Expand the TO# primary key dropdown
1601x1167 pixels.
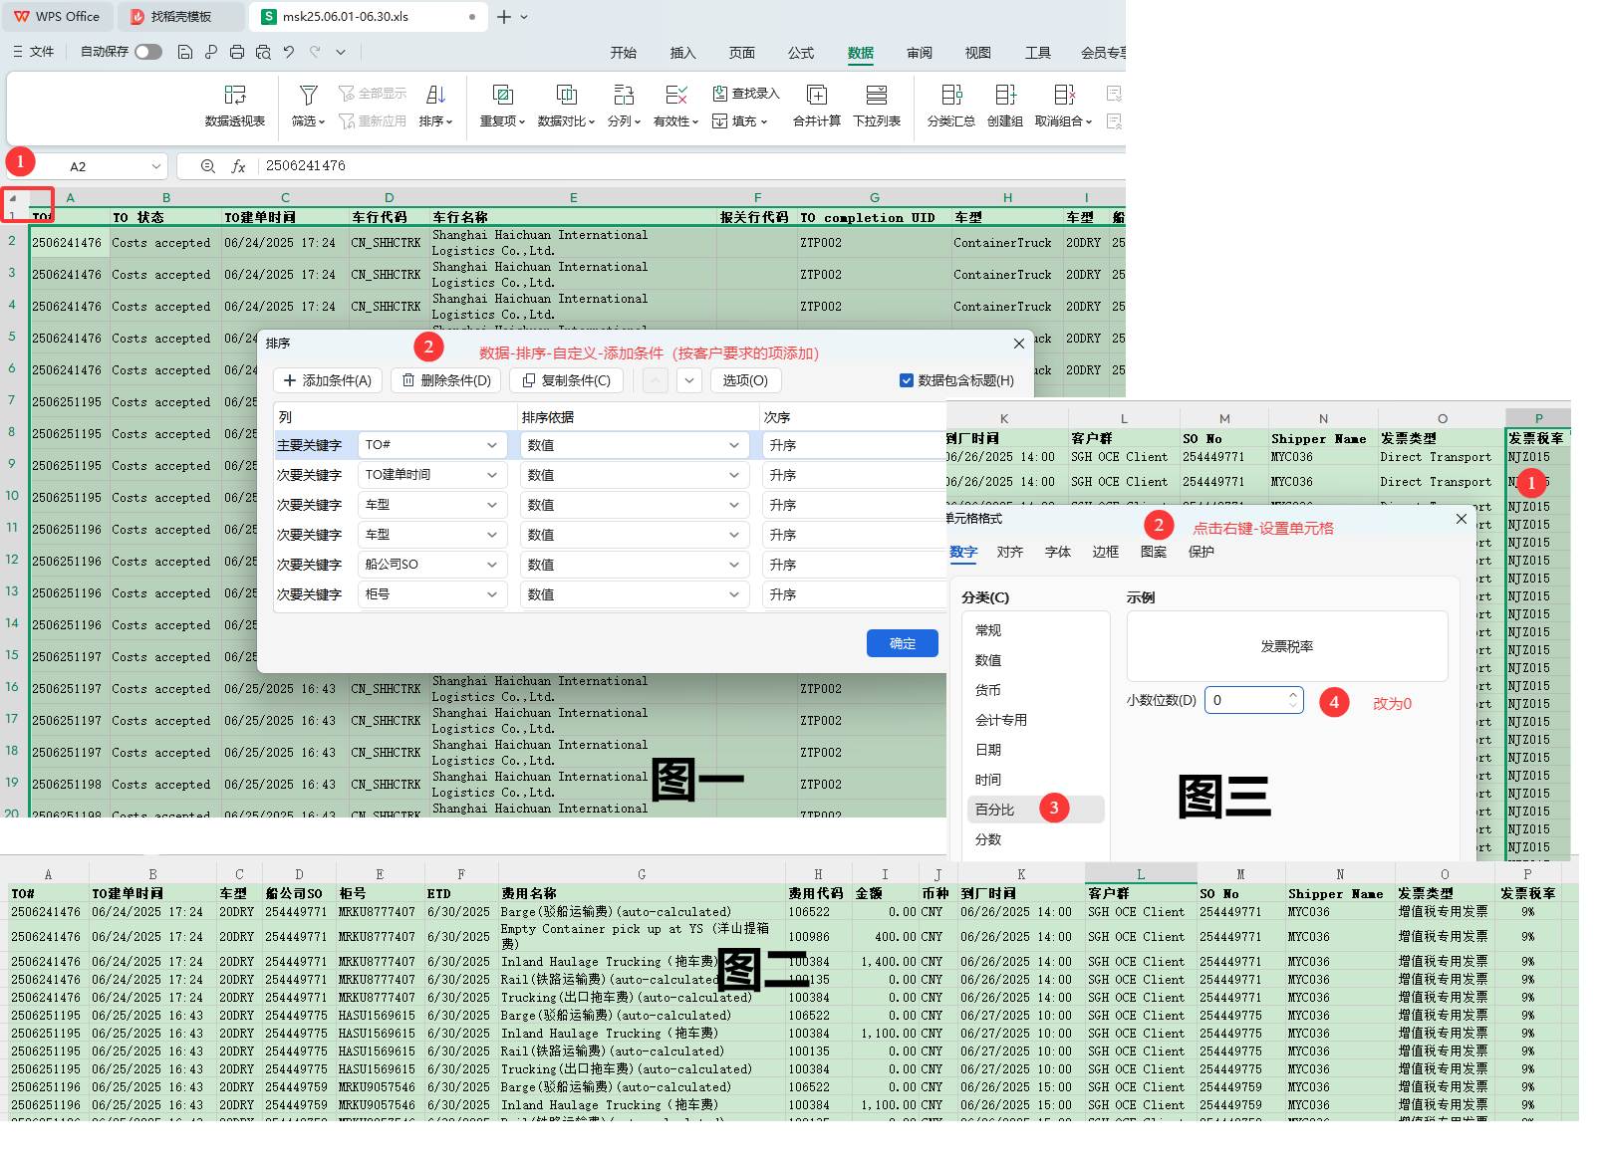492,445
